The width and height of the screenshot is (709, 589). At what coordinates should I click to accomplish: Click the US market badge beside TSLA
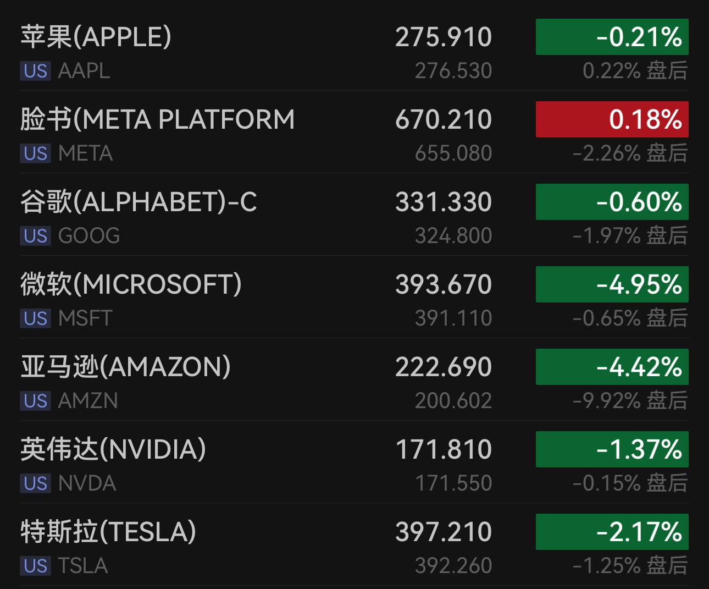click(x=36, y=566)
